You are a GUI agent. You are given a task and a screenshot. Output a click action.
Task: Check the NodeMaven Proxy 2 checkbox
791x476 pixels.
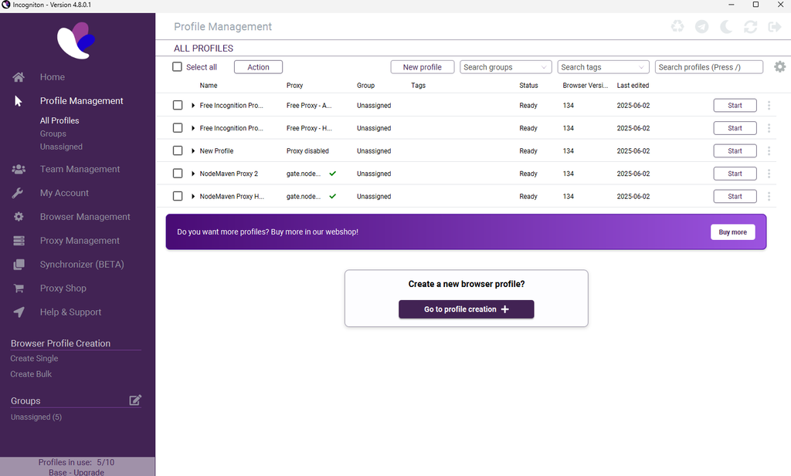point(177,173)
